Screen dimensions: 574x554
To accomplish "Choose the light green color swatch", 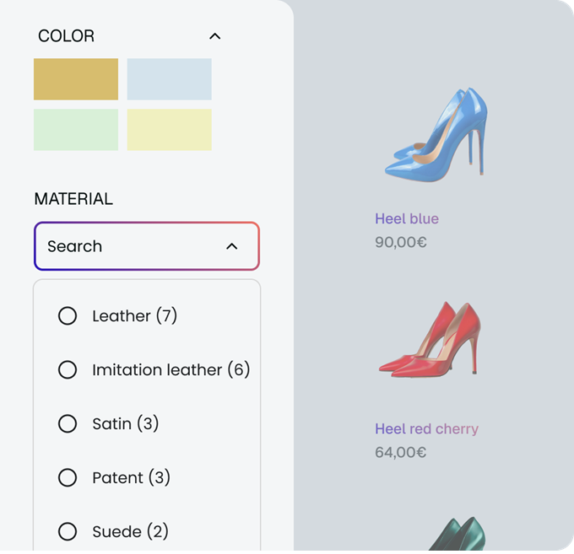I will pos(76,130).
